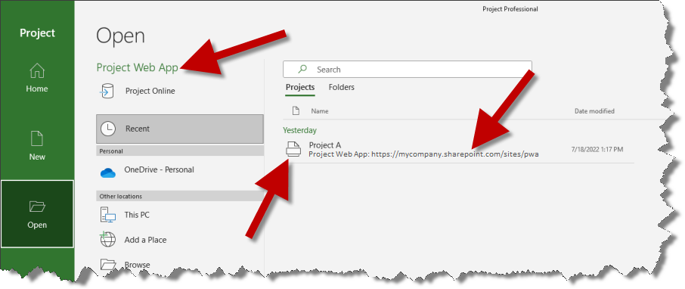685x289 pixels.
Task: Click the This PC computer icon
Action: pos(108,215)
